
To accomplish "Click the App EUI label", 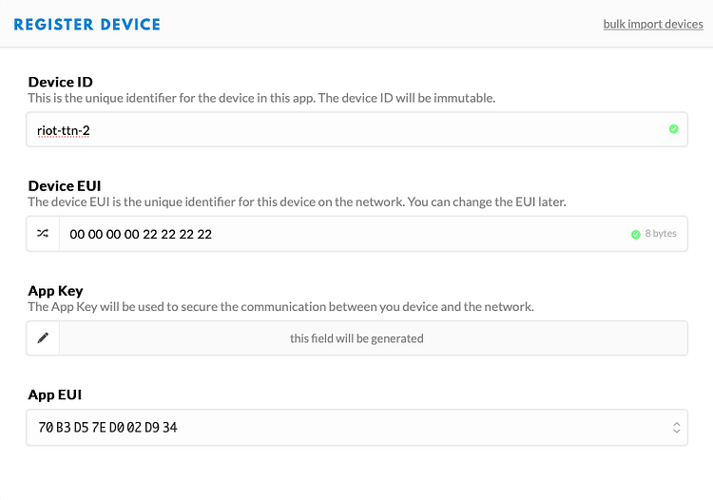I will pos(55,394).
